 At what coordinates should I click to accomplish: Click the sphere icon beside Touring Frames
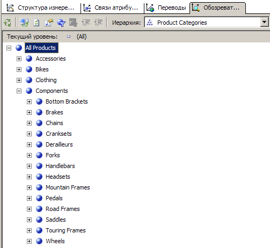click(x=39, y=230)
